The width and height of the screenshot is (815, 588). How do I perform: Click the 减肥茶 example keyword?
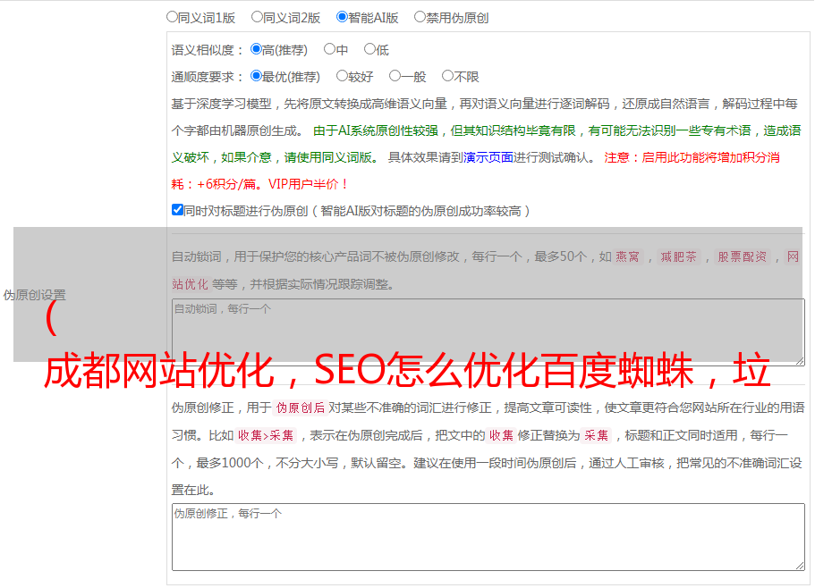[x=679, y=256]
